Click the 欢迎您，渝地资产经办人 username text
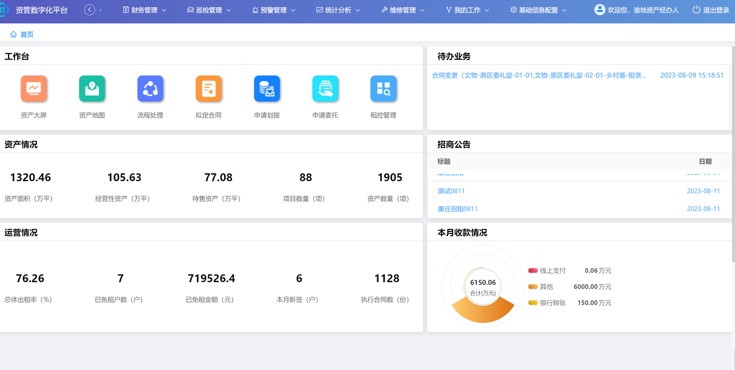The height and width of the screenshot is (370, 735). pyautogui.click(x=643, y=10)
